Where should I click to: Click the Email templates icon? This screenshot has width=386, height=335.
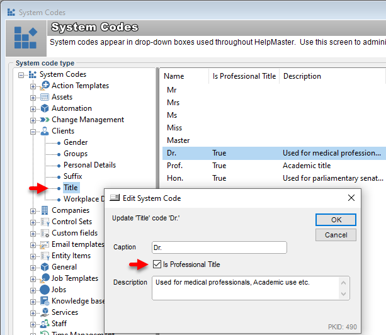pyautogui.click(x=45, y=245)
